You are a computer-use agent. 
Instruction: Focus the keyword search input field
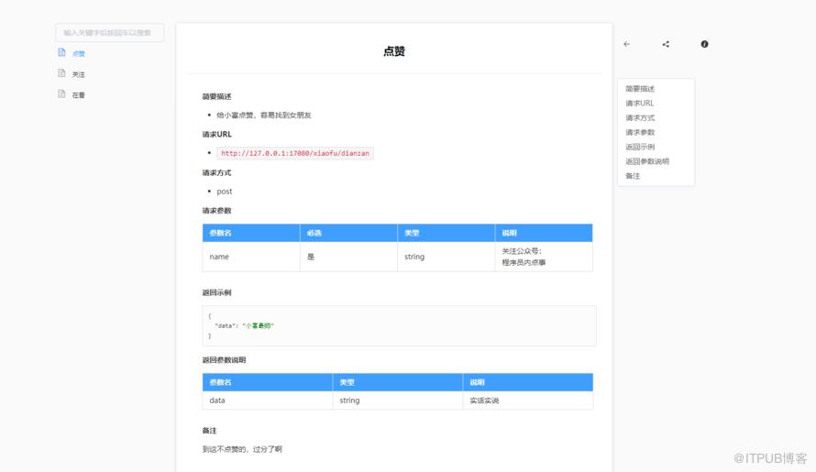pos(110,32)
